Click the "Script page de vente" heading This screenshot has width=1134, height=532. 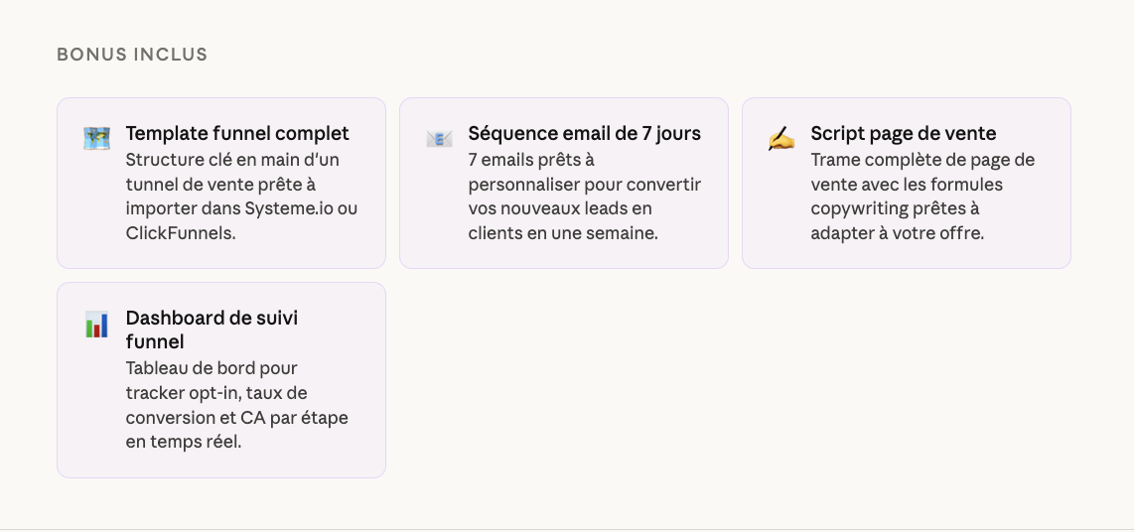(x=903, y=133)
